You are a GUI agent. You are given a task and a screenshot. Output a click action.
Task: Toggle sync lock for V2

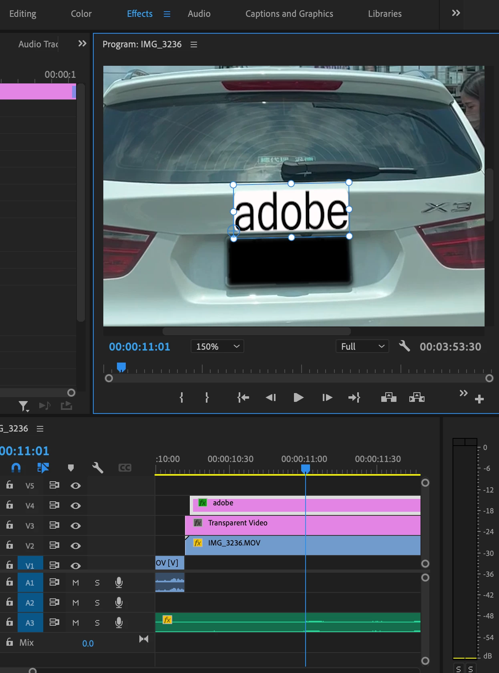pyautogui.click(x=54, y=545)
